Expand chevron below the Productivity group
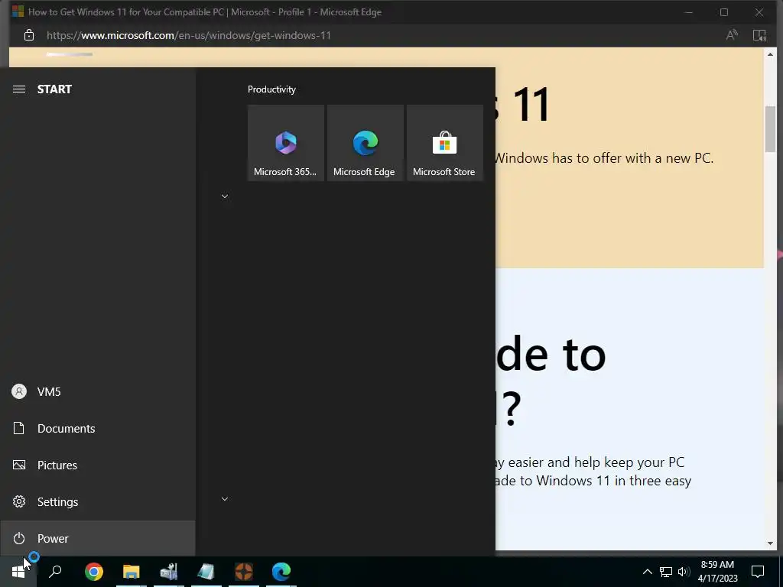The width and height of the screenshot is (783, 587). coord(225,196)
